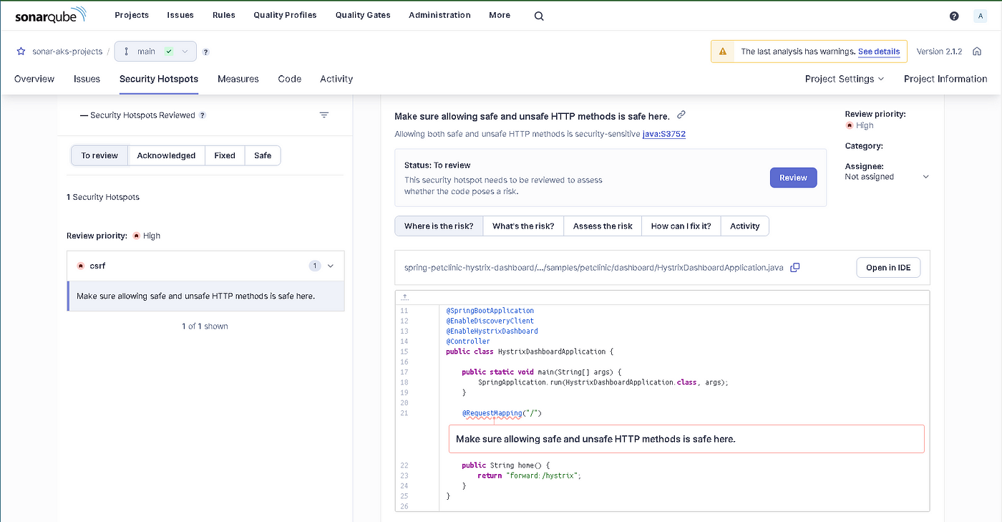Show the hotspot Activity tab

[744, 226]
